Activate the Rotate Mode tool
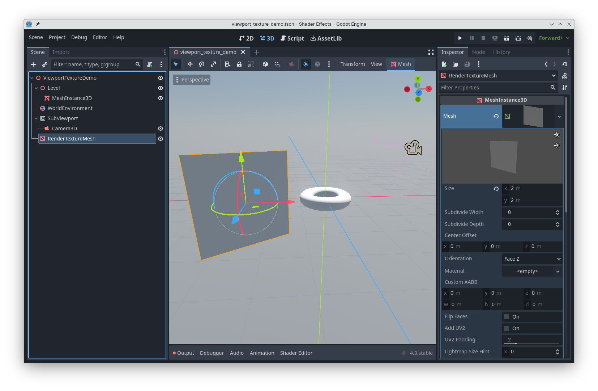 point(202,64)
